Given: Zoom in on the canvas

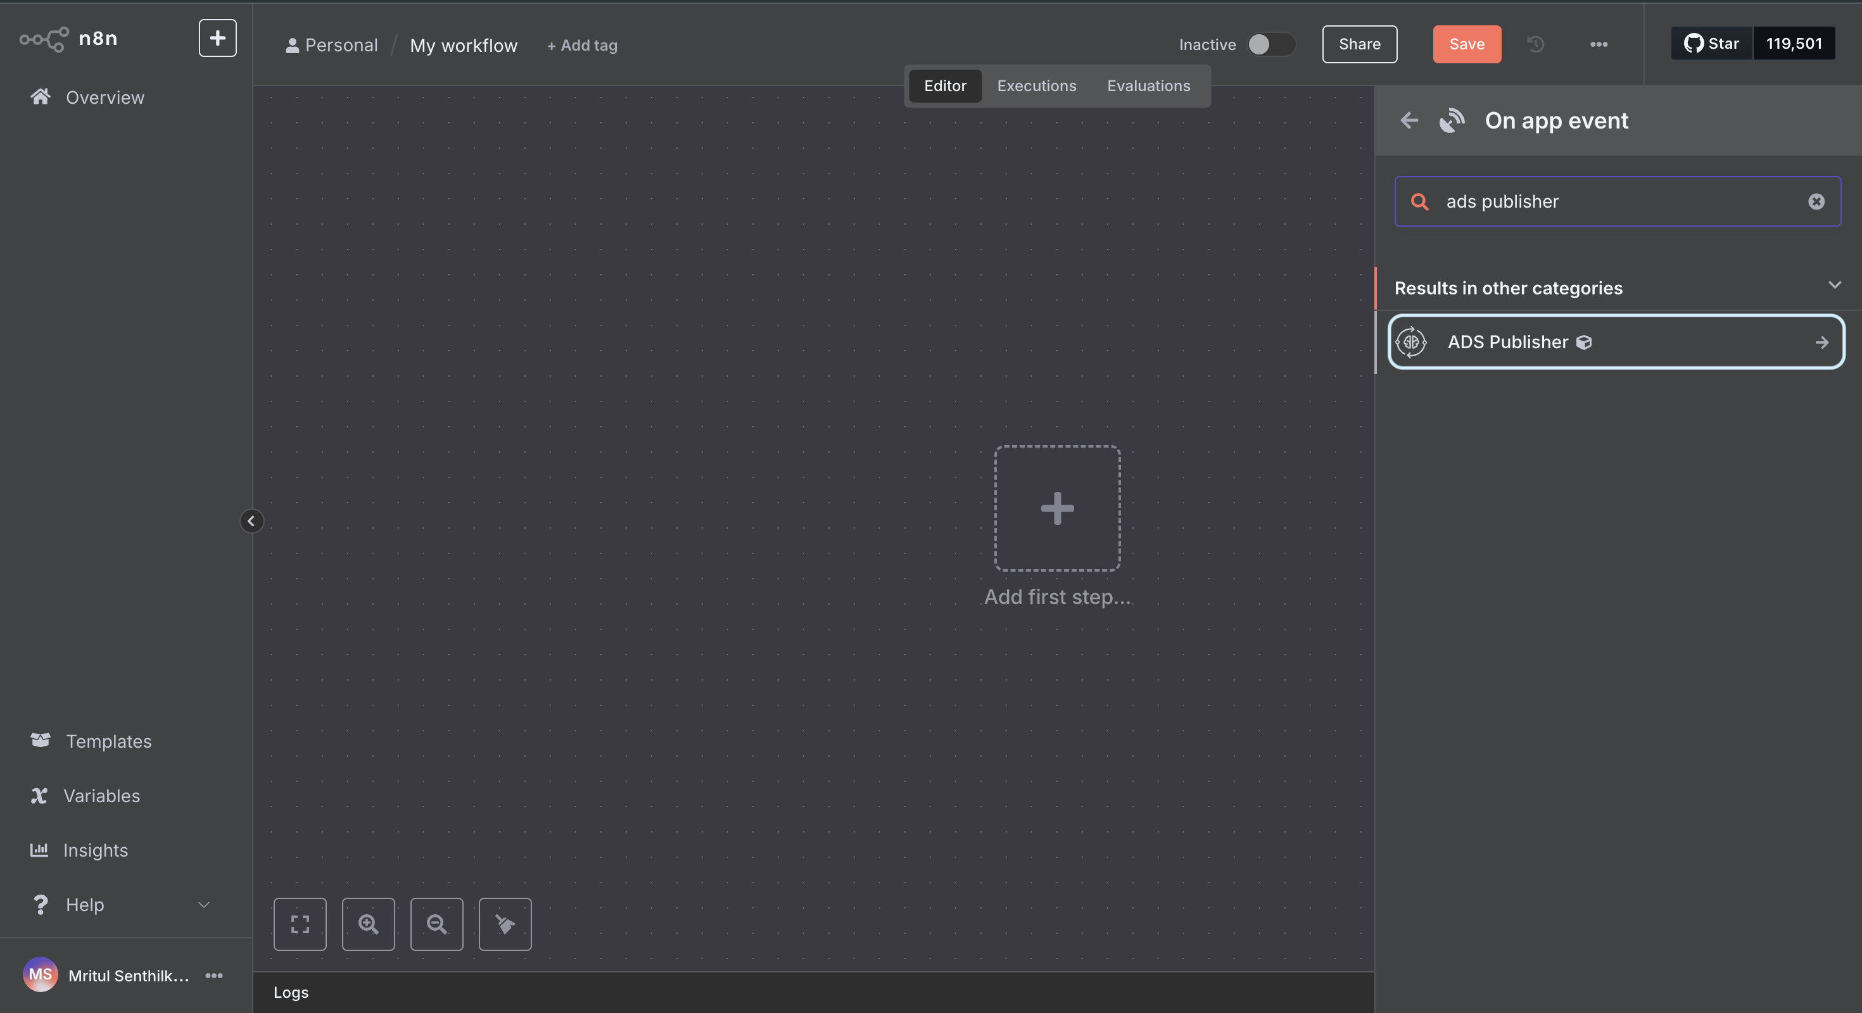Looking at the screenshot, I should coord(368,924).
